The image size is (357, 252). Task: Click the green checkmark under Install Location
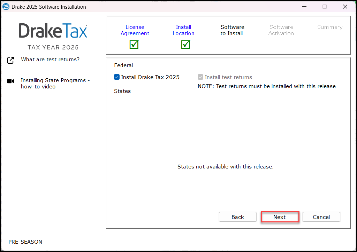[185, 44]
